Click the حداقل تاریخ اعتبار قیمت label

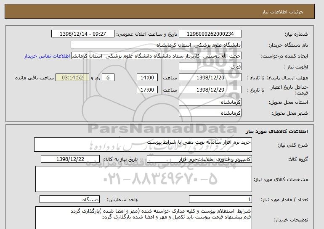tap(289, 90)
